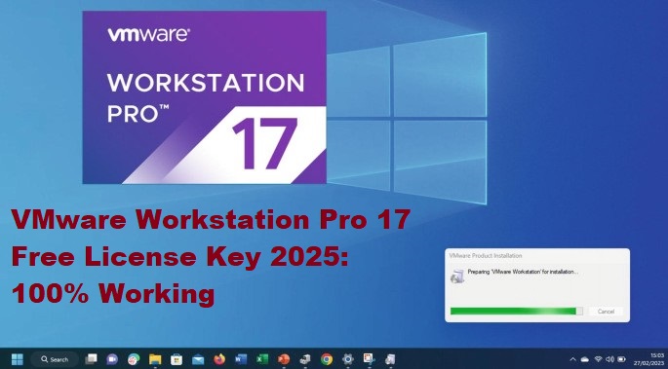Image resolution: width=668 pixels, height=369 pixels.
Task: Open the Mail app
Action: point(198,359)
